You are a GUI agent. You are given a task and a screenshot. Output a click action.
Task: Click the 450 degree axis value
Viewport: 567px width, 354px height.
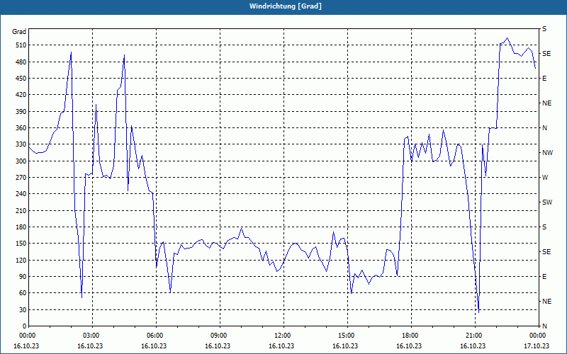[21, 79]
